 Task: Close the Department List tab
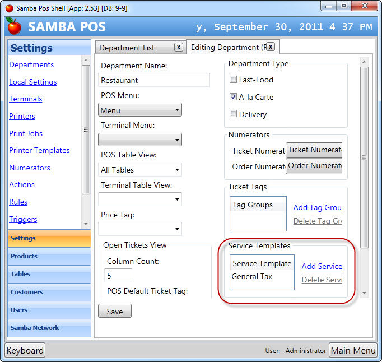[179, 47]
